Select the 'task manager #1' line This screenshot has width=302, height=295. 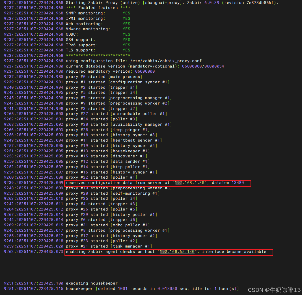tap(78, 246)
